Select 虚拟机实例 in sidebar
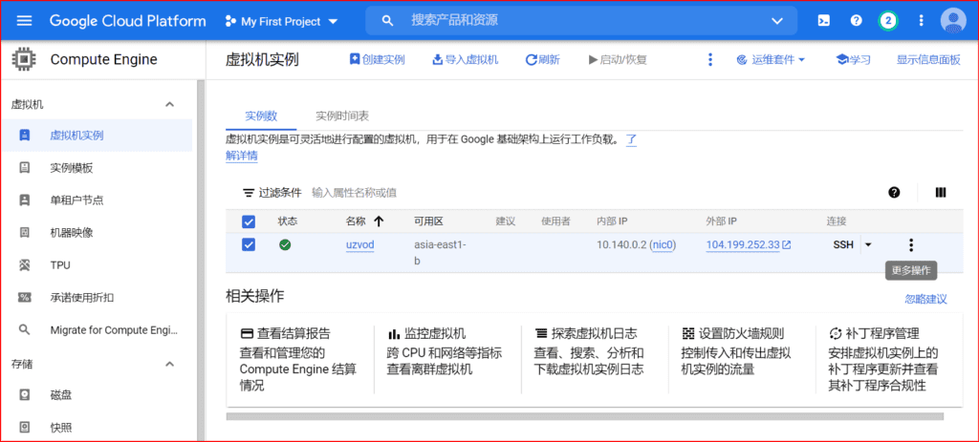Viewport: 979px width, 442px height. 97,136
